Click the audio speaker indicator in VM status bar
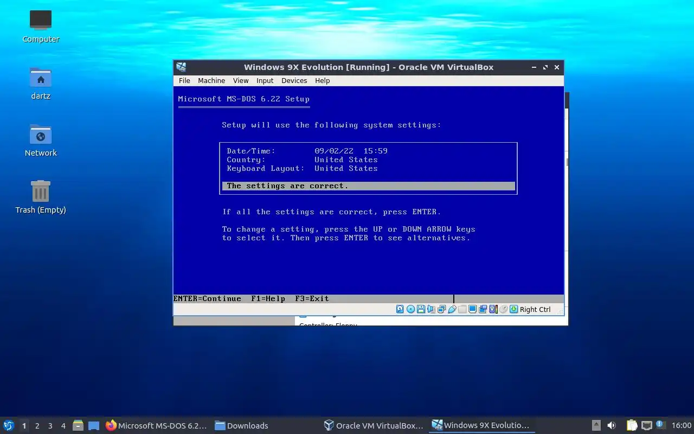Viewport: 694px width, 434px height. [x=431, y=309]
